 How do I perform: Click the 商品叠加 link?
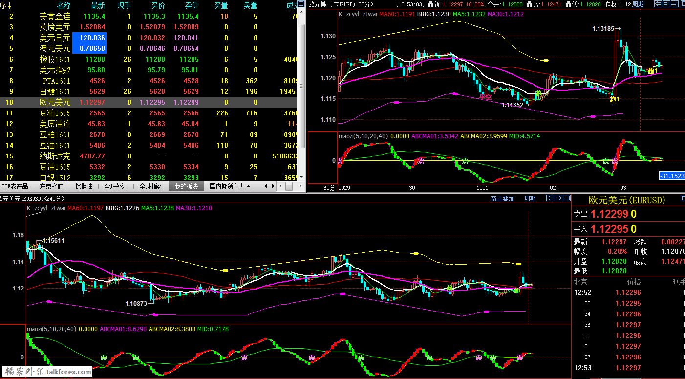(503, 199)
